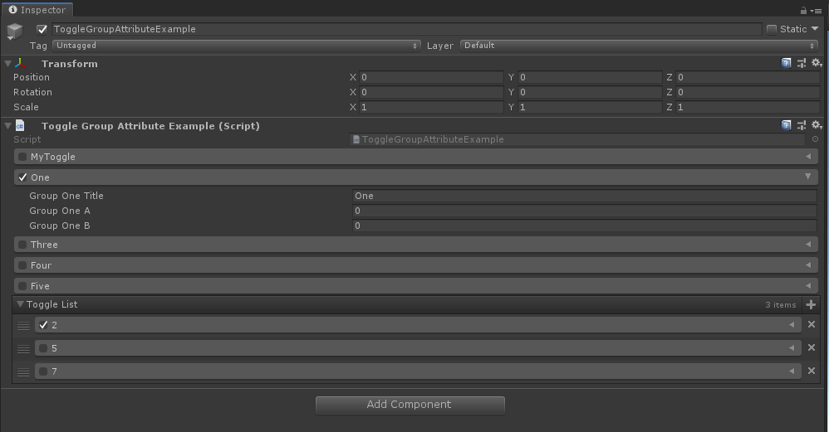The height and width of the screenshot is (432, 829).
Task: Open the Layer dropdown showing Default
Action: tap(639, 46)
